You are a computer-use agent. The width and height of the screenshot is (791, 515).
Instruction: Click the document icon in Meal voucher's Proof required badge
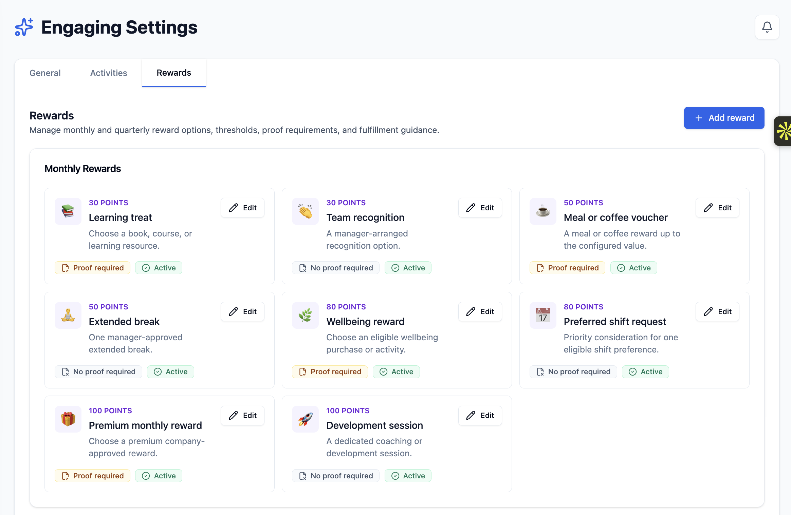point(540,268)
